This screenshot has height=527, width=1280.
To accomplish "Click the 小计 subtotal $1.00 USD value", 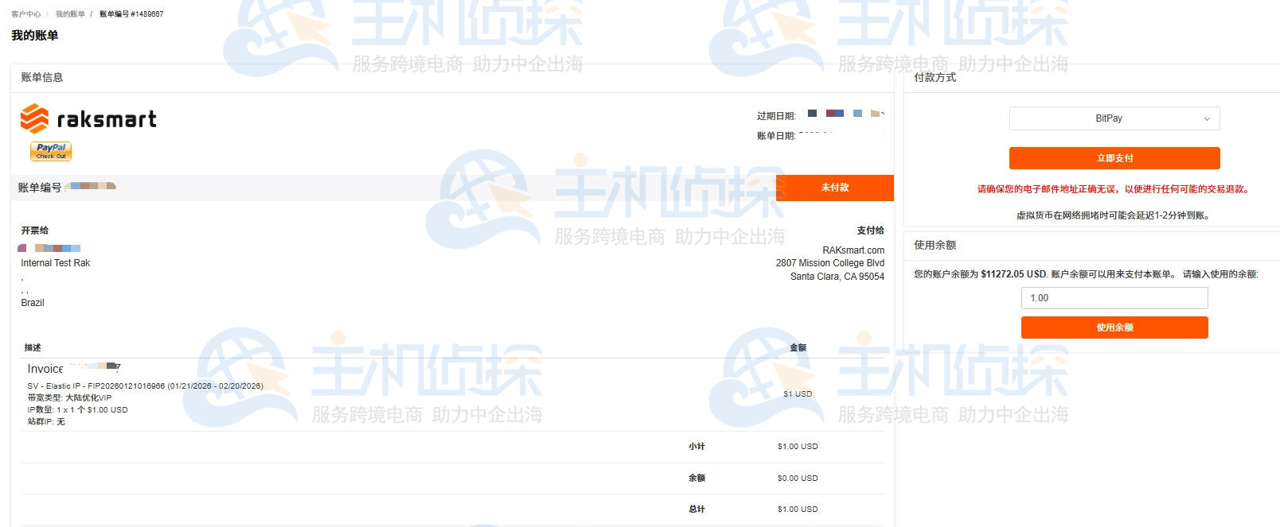I will pos(798,447).
